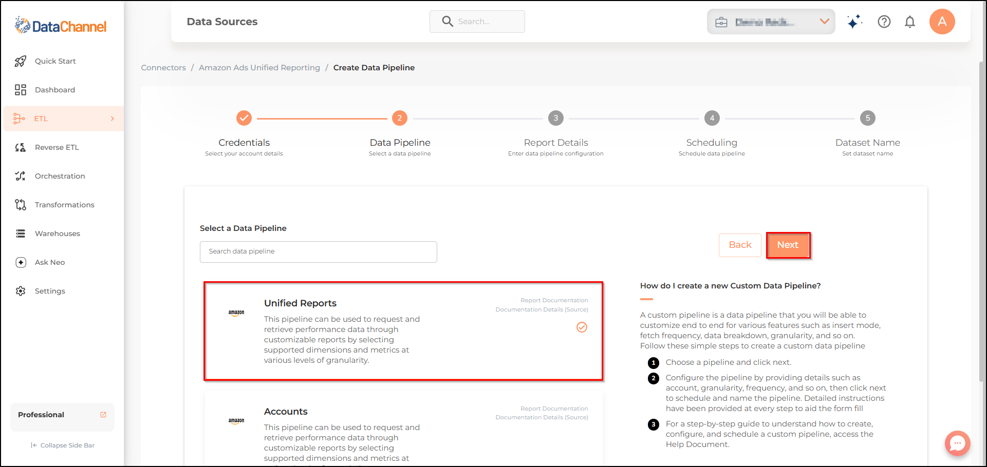This screenshot has height=467, width=987.
Task: Open the Warehouses stack icon
Action: click(x=21, y=233)
